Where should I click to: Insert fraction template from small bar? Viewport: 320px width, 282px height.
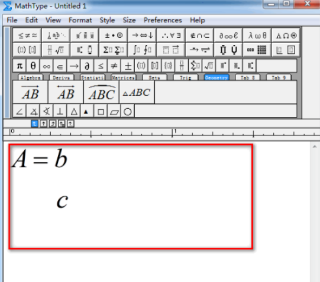182,66
